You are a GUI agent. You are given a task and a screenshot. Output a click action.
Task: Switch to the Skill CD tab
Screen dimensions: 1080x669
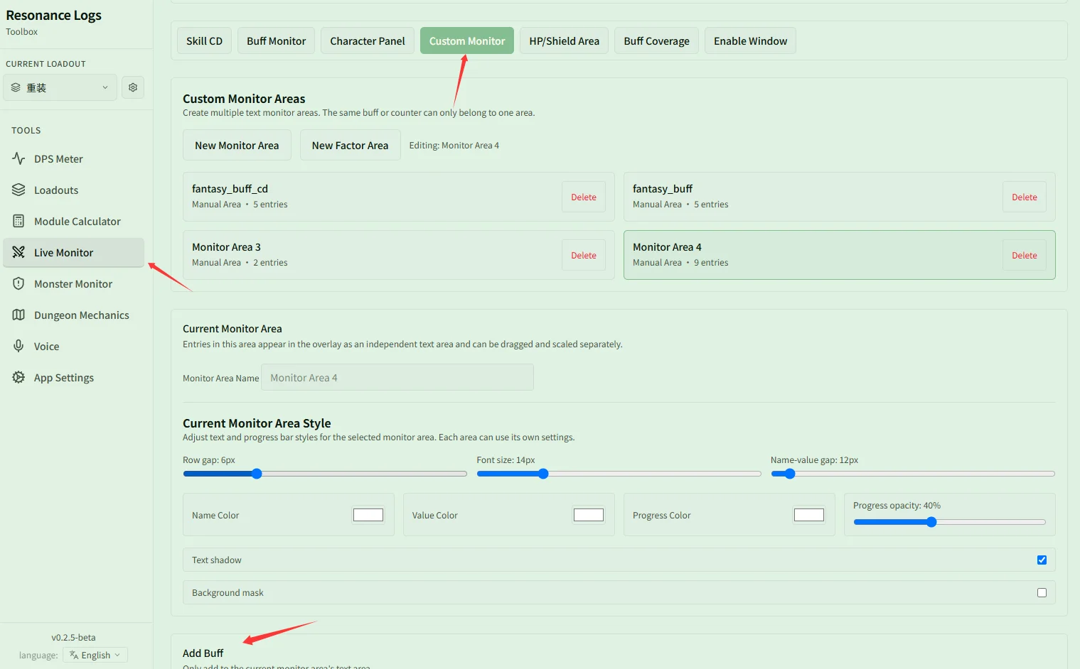204,40
